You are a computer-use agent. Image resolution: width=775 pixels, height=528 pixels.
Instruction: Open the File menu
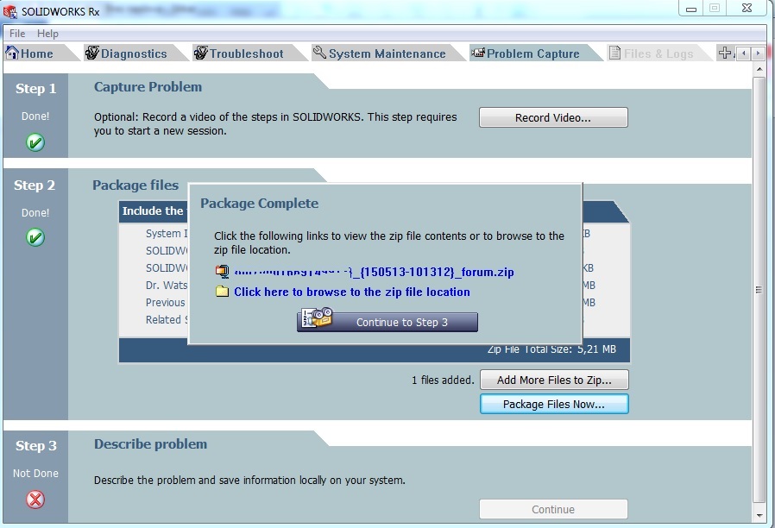coord(17,34)
